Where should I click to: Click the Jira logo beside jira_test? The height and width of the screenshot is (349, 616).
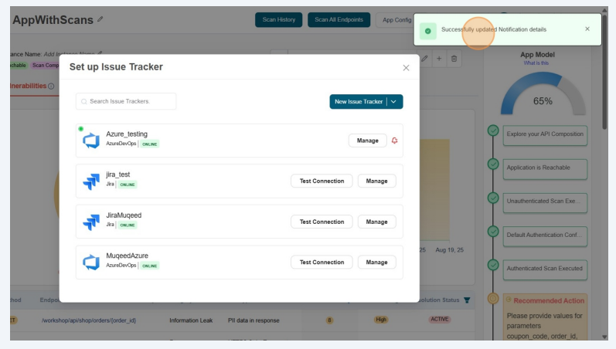91,181
